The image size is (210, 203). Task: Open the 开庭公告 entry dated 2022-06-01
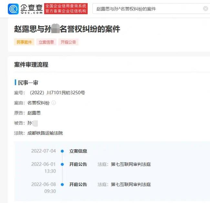(x=78, y=164)
